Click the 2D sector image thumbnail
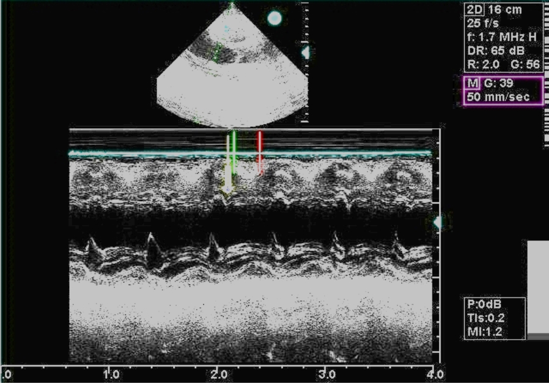Viewport: 549px width, 383px height. pos(232,66)
